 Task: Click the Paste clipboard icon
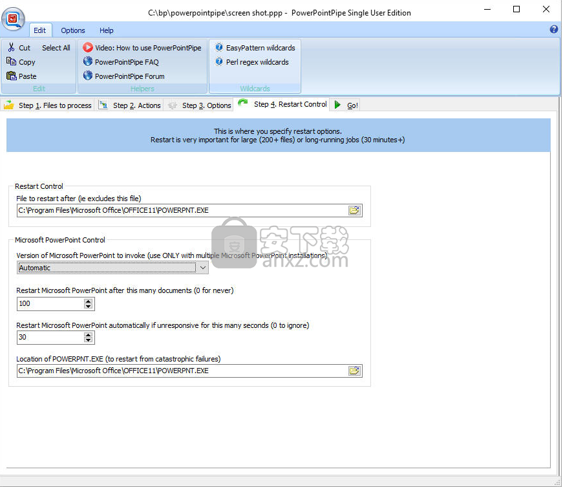tap(12, 76)
